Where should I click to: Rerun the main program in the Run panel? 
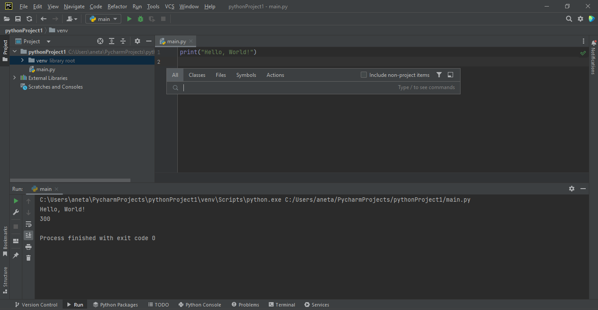(x=15, y=200)
